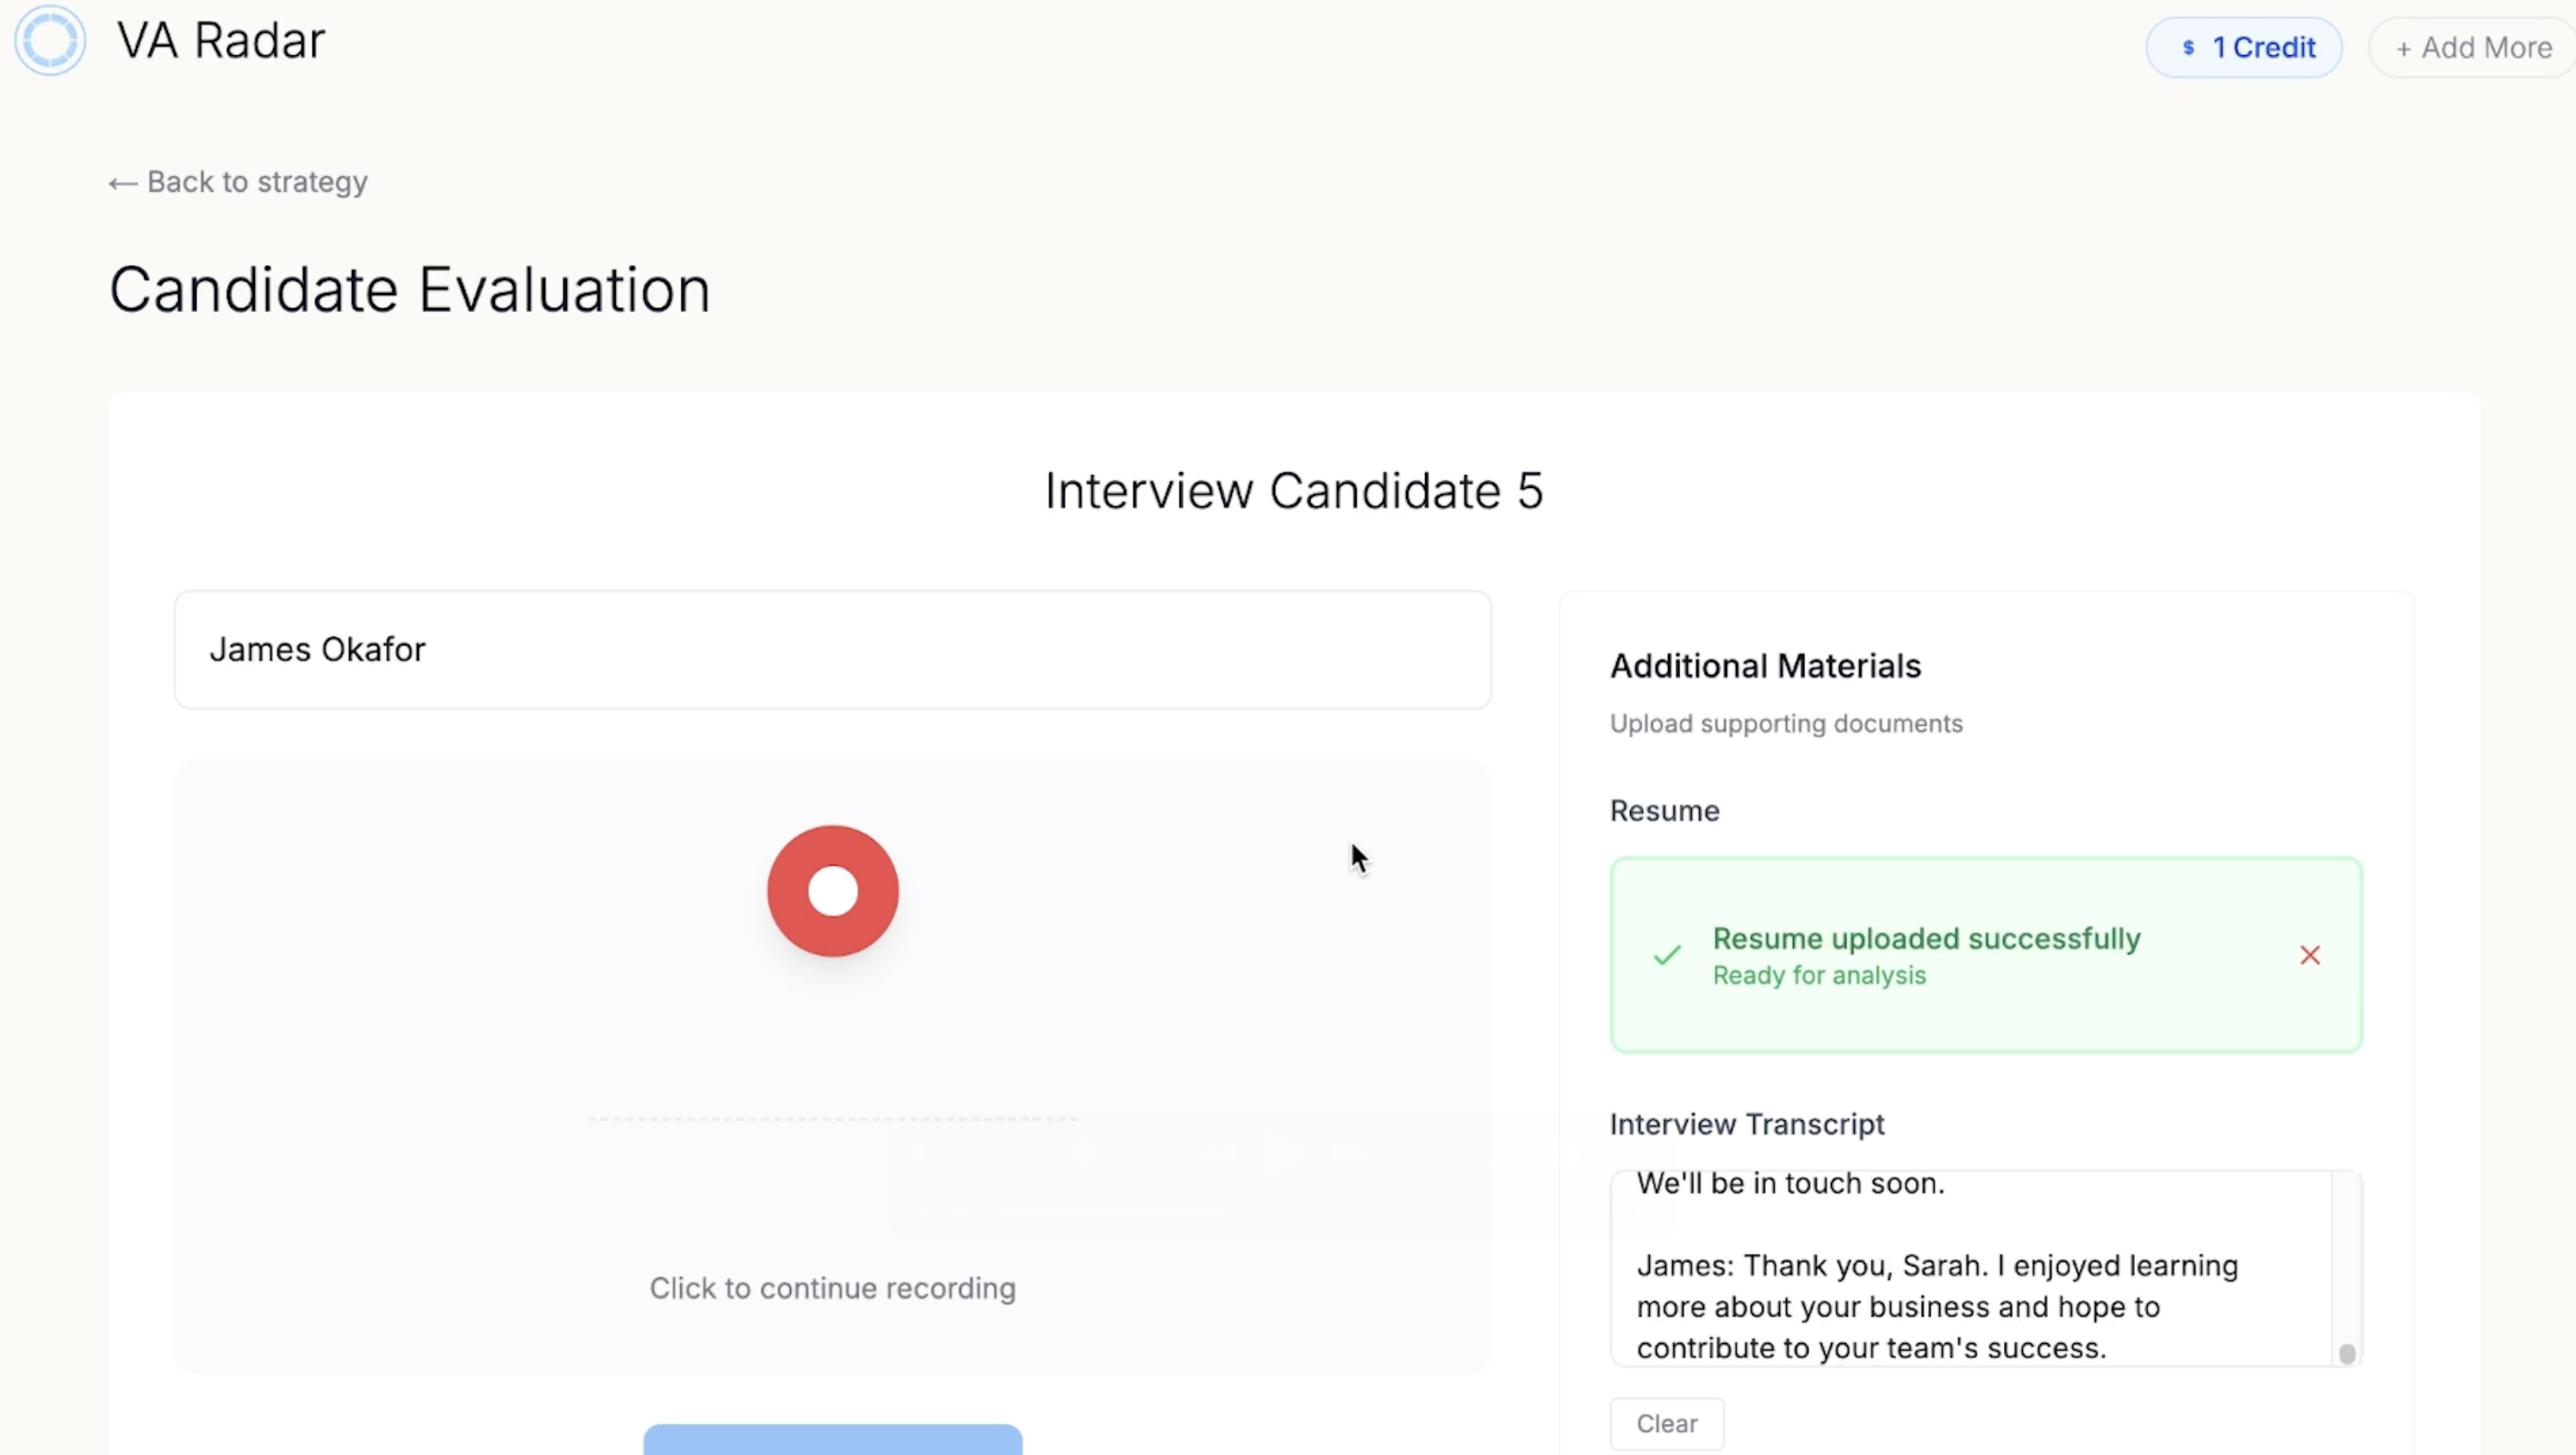Click the transcript scrollbar thumb
Screen dimensions: 2576x1455
coord(2346,1353)
